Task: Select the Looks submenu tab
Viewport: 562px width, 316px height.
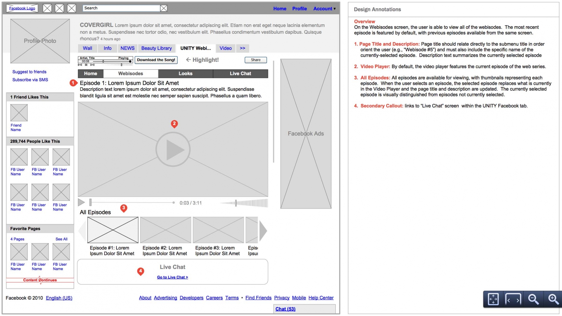Action: coord(185,74)
